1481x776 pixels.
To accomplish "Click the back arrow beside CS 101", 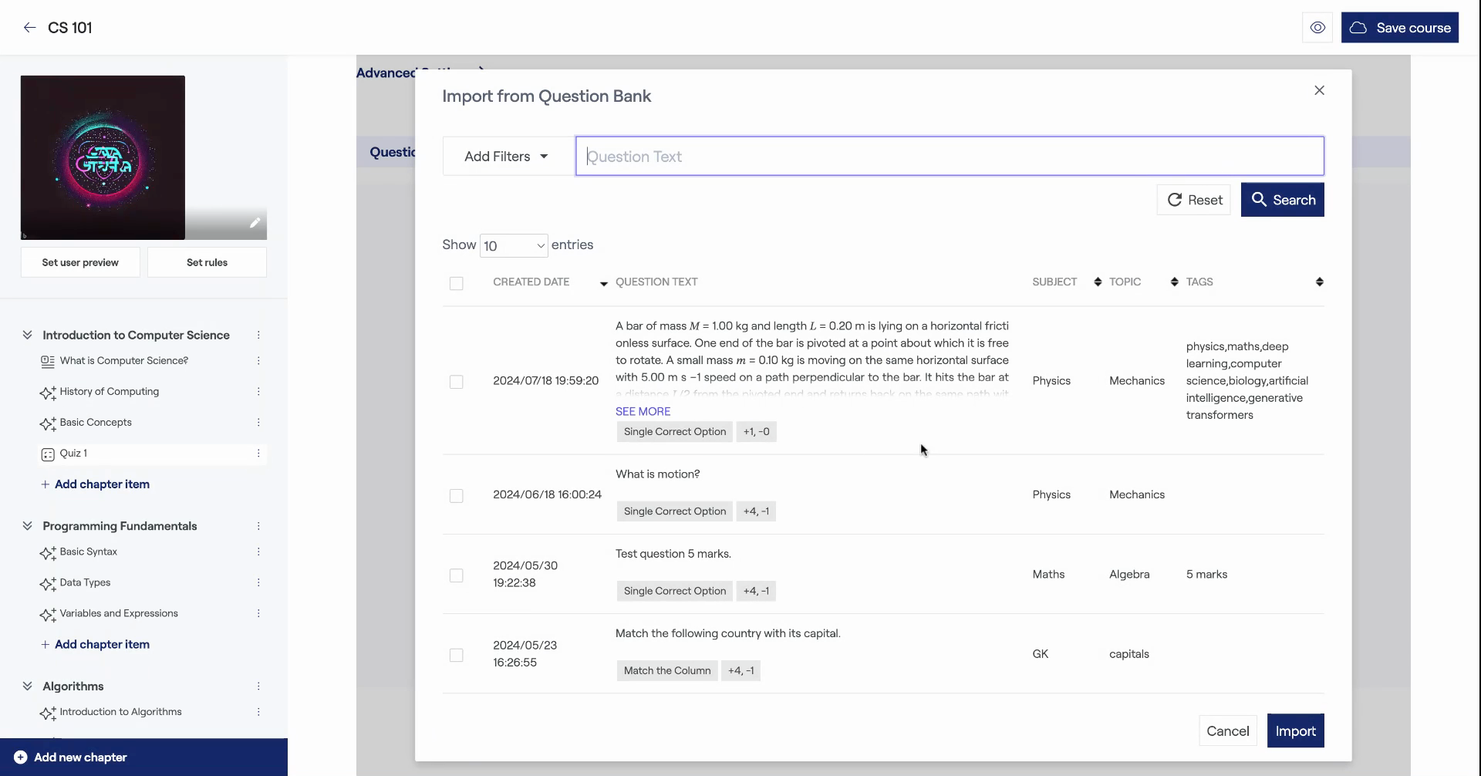I will click(29, 28).
